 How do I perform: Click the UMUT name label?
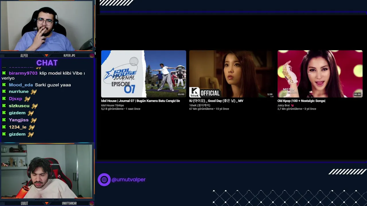click(x=24, y=203)
